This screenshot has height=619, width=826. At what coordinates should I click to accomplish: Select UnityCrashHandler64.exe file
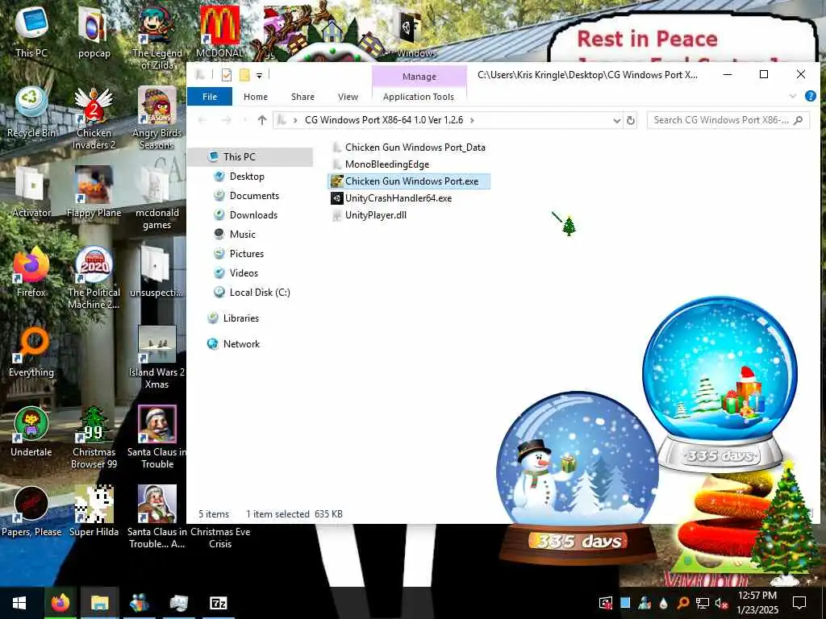click(391, 198)
